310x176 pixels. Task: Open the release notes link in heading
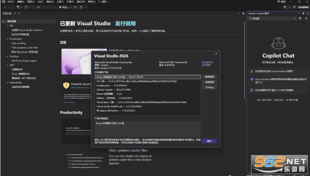coord(125,24)
